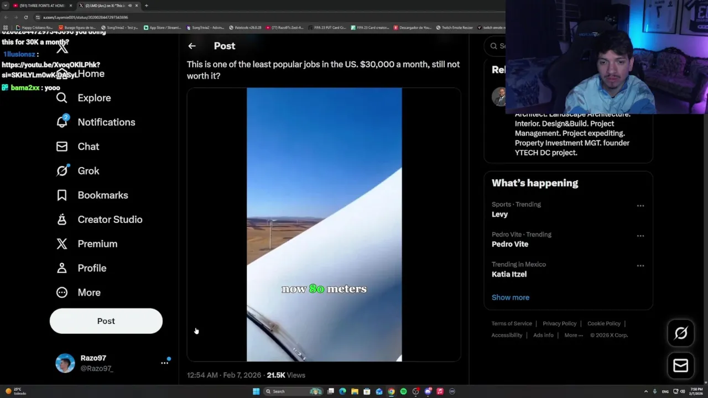
Task: Expand the More footer link menu
Action: 574,335
